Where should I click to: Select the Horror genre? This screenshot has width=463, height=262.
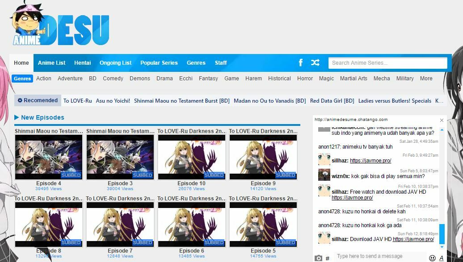[x=305, y=79]
